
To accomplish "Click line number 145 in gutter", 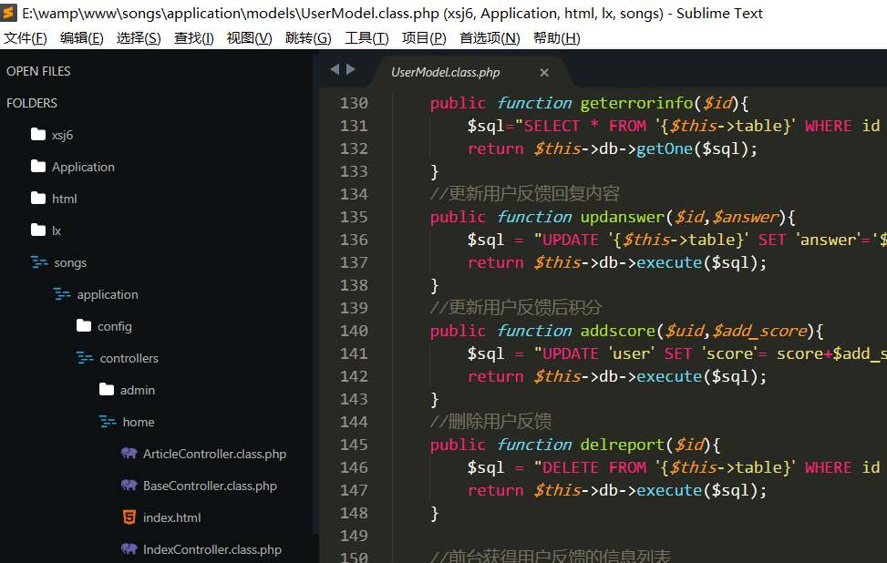I will (354, 445).
